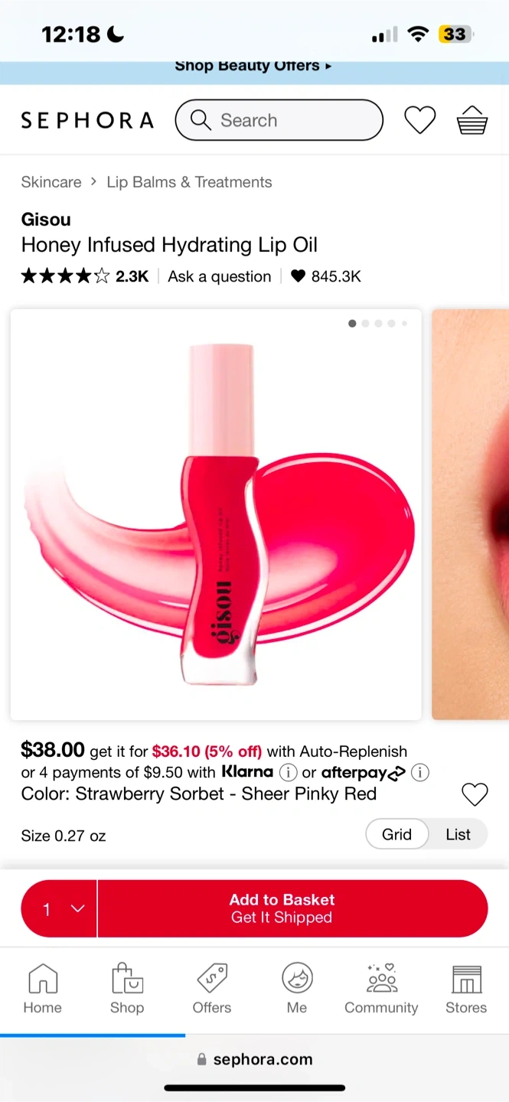Open the Me profile tab
This screenshot has width=509, height=1102.
[x=297, y=989]
